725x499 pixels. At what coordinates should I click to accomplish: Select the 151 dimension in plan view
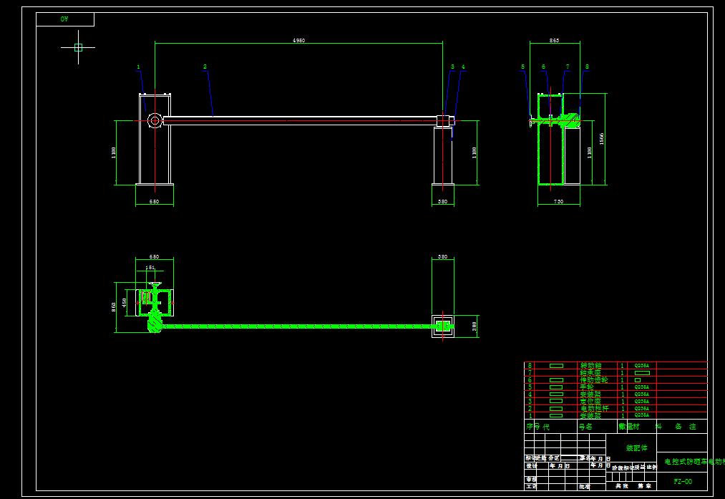coord(150,268)
